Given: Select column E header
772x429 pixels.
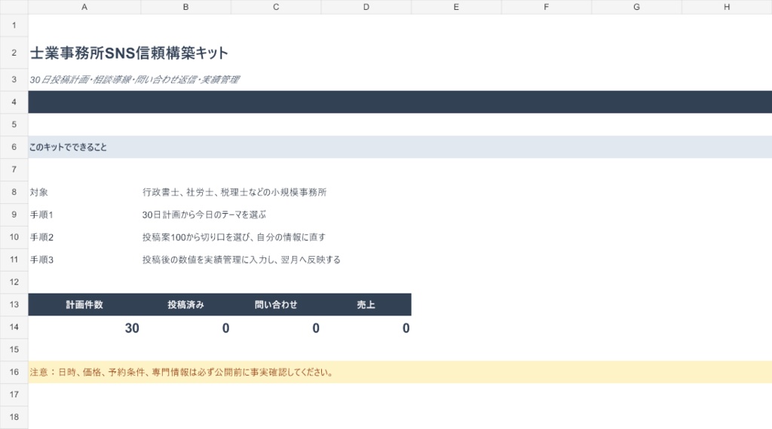Looking at the screenshot, I should [456, 7].
